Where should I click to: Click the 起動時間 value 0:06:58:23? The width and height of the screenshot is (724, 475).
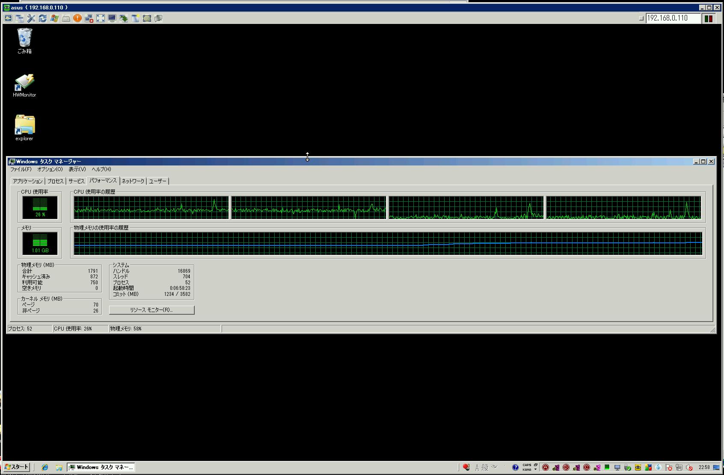[x=180, y=288]
